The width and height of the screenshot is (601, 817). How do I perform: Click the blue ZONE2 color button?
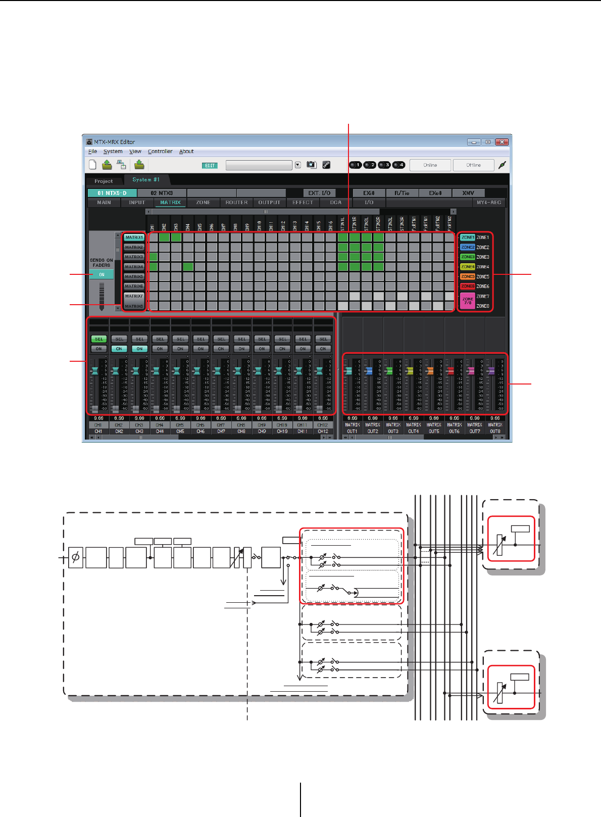click(x=468, y=248)
